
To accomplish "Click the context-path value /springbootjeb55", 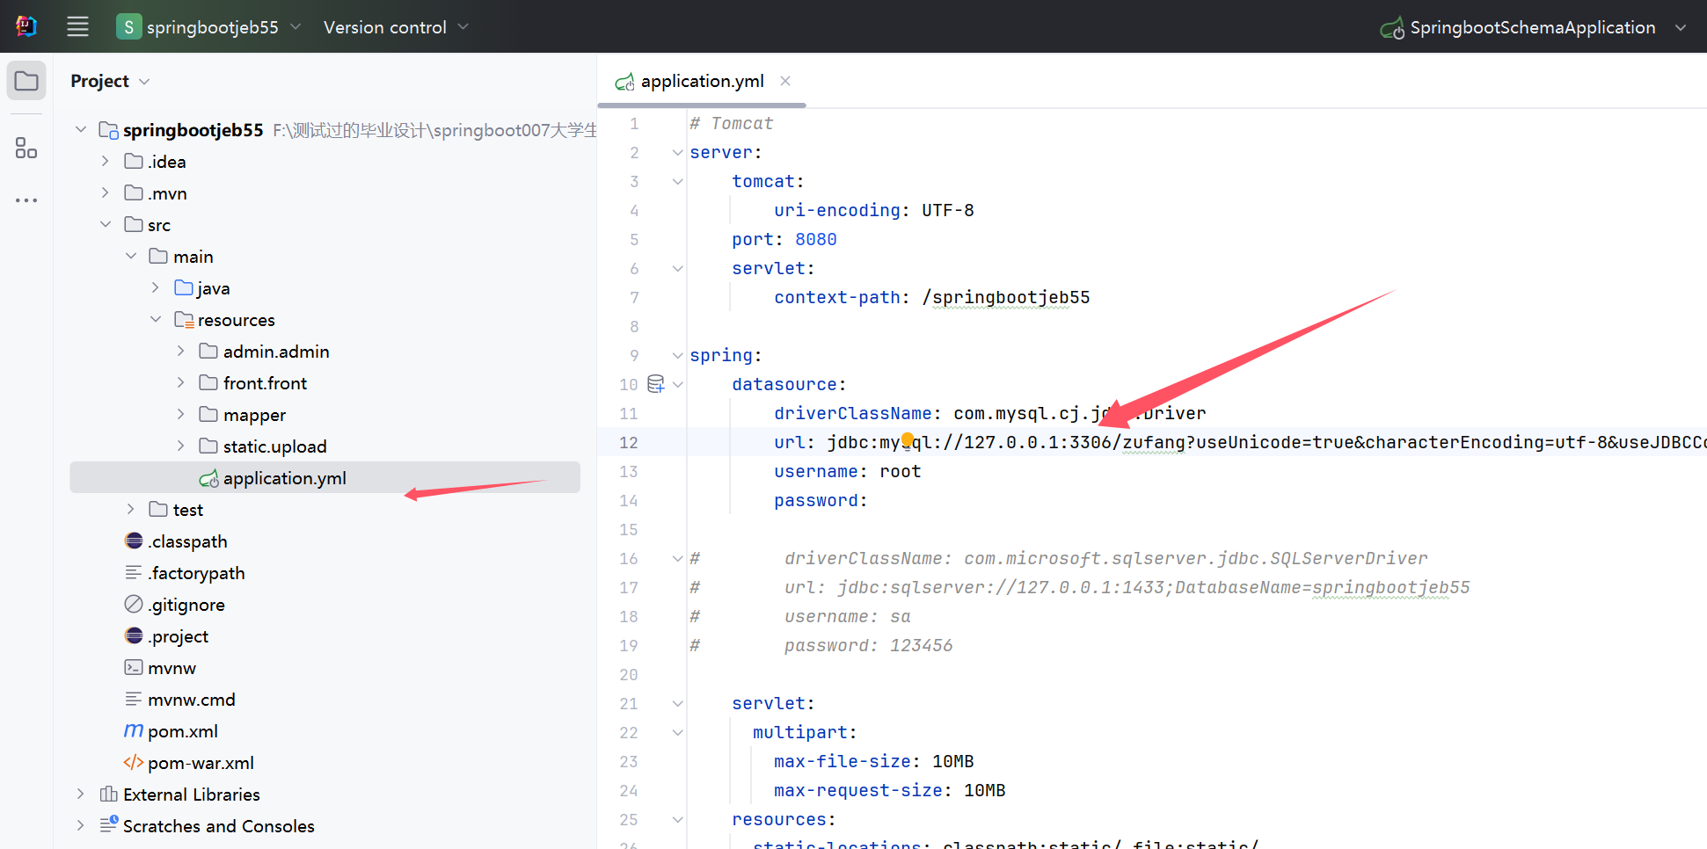I will (1006, 297).
